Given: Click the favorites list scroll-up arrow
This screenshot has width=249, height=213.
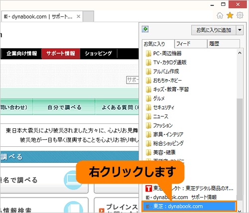Looking at the screenshot, I should [x=240, y=53].
